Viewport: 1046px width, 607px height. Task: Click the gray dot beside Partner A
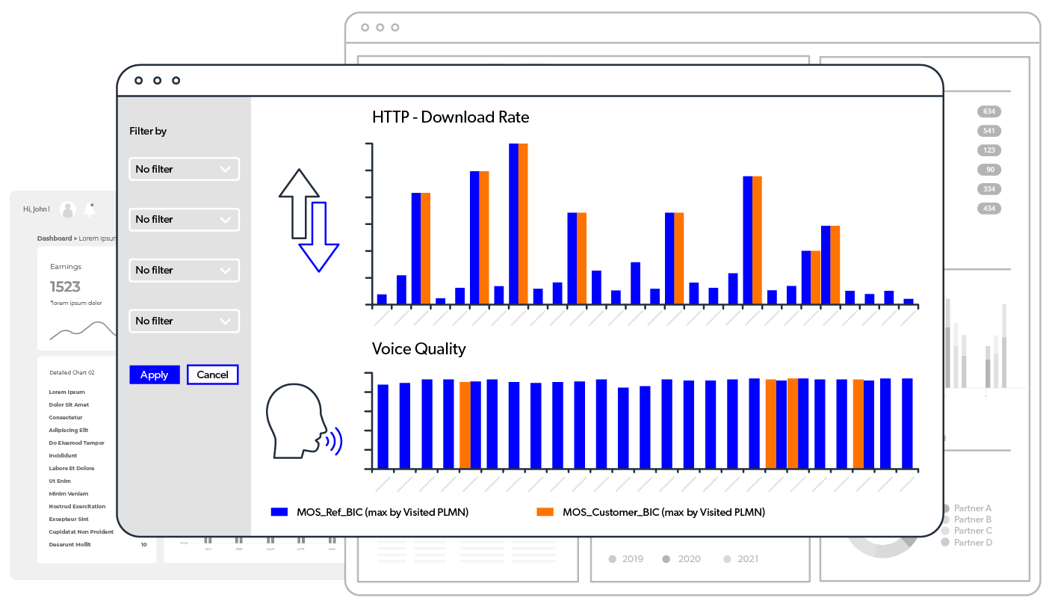tap(947, 508)
